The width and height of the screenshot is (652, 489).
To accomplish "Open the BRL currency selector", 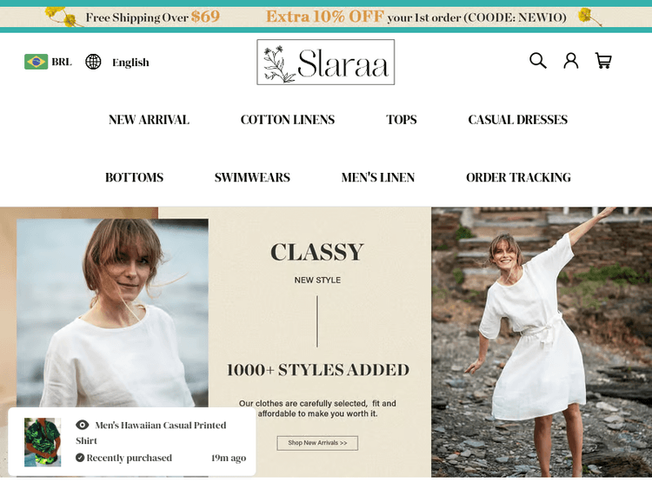I will (62, 62).
